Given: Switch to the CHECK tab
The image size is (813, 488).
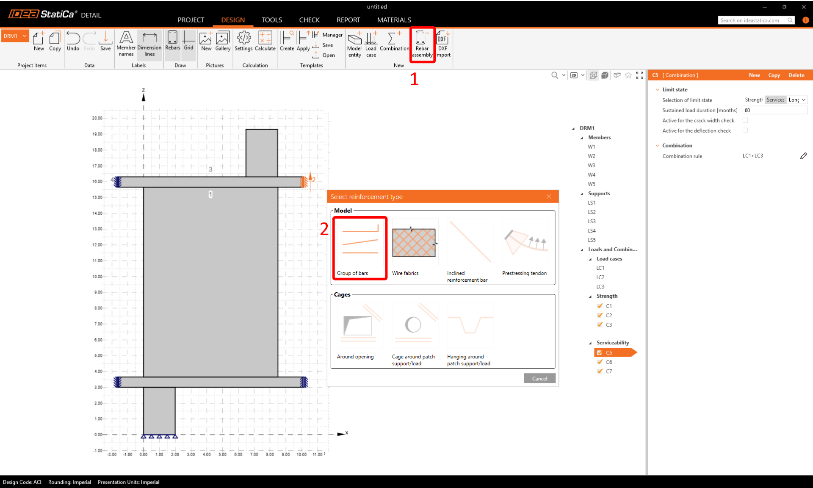Looking at the screenshot, I should click(x=309, y=20).
